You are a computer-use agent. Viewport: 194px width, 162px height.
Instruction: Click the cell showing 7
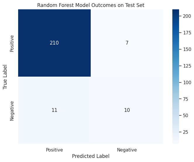click(x=127, y=43)
